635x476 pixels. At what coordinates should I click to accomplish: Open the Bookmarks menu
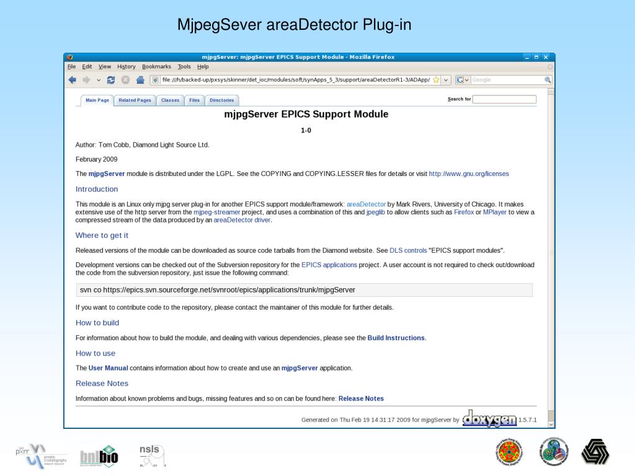pos(156,67)
